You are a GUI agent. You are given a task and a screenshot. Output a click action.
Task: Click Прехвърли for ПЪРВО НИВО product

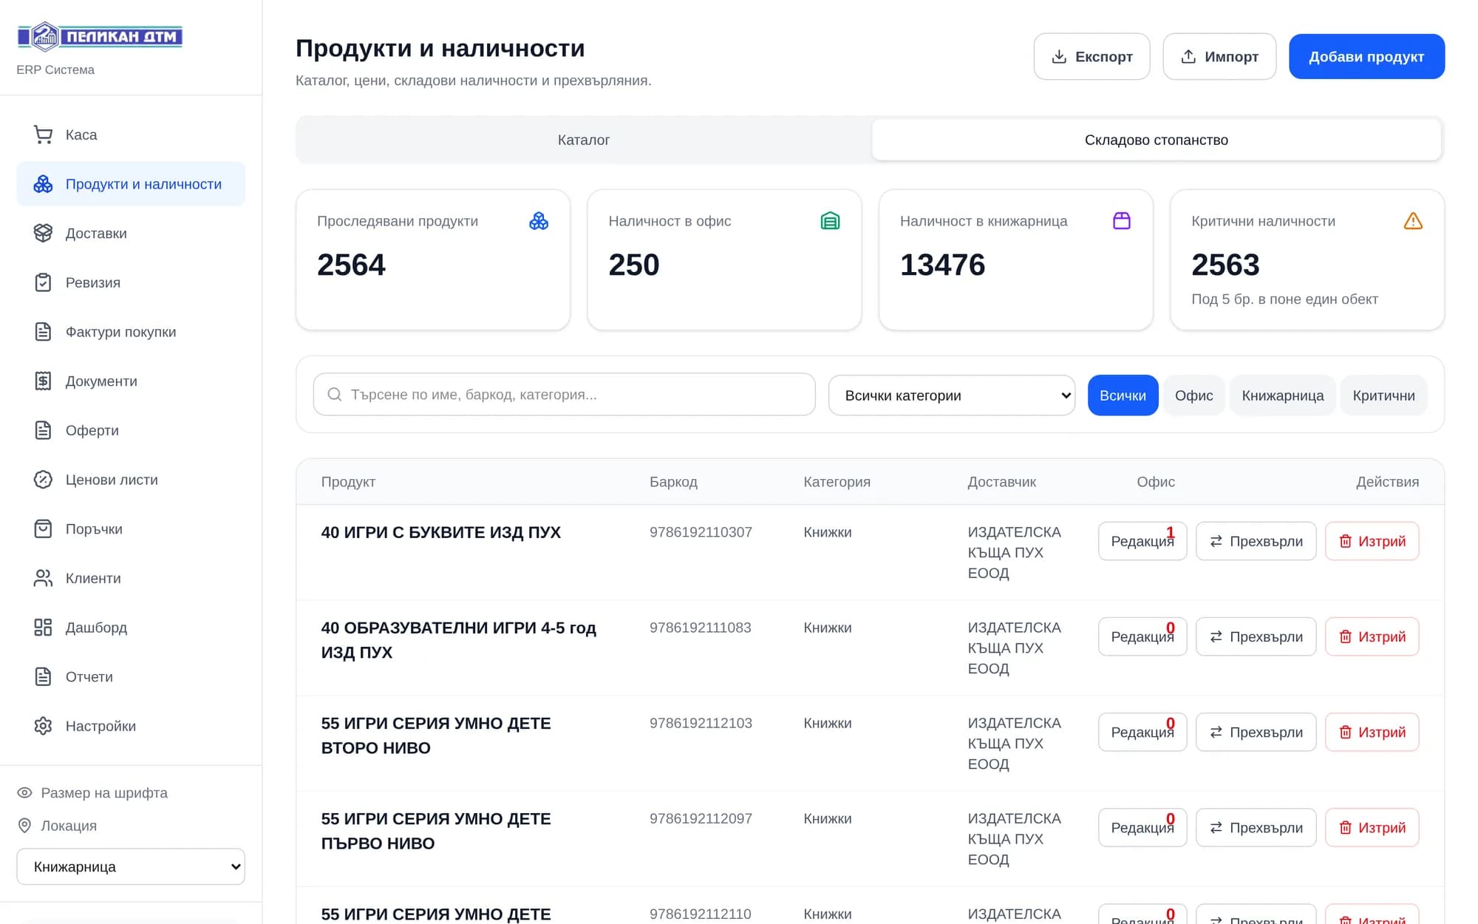pos(1256,827)
